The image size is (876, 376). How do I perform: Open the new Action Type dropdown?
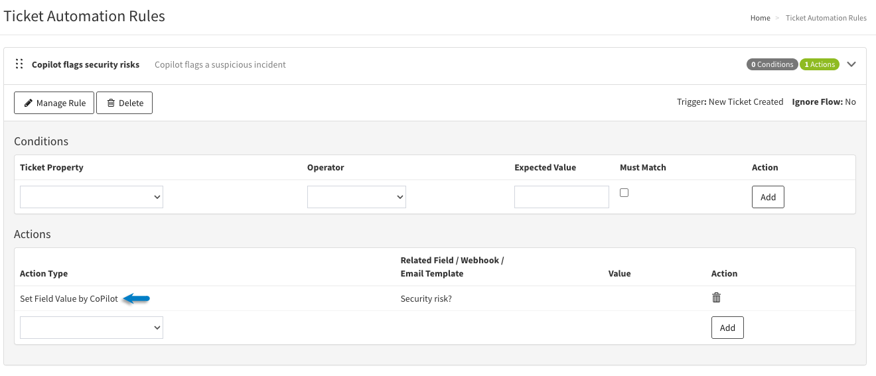(92, 328)
